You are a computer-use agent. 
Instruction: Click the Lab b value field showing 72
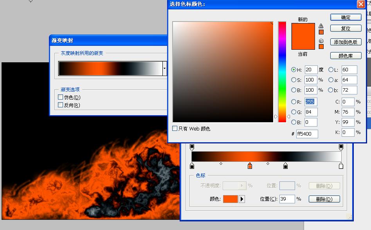pyautogui.click(x=349, y=90)
